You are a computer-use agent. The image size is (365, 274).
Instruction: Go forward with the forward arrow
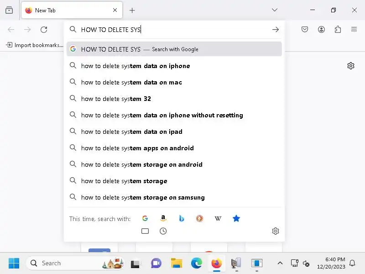click(x=27, y=30)
